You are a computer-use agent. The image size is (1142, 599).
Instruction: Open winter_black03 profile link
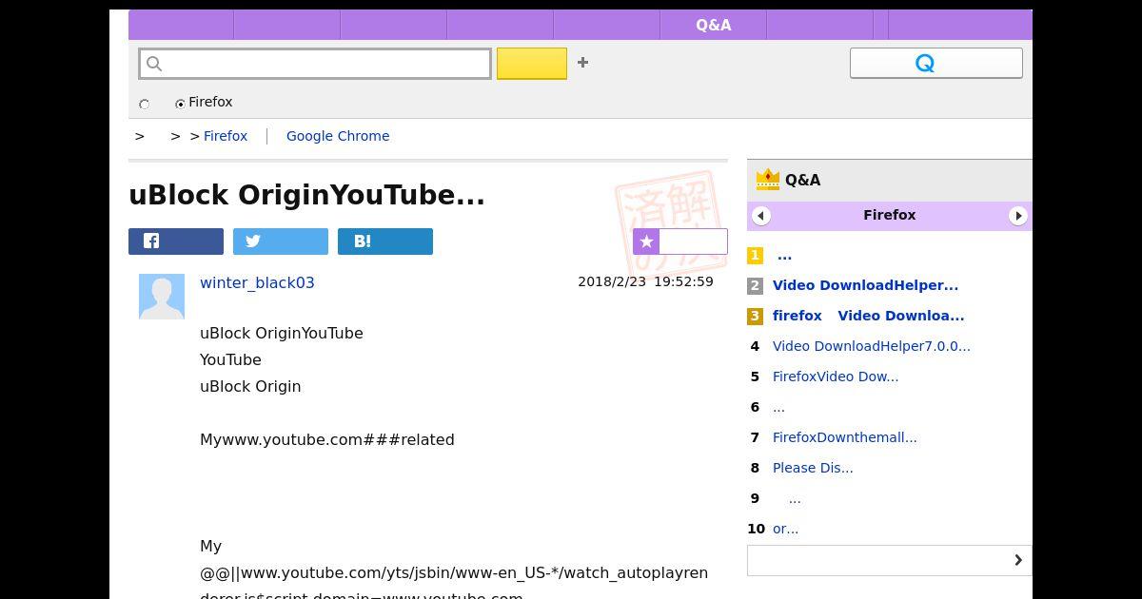point(257,282)
